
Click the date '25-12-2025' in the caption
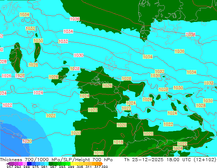click(148, 159)
